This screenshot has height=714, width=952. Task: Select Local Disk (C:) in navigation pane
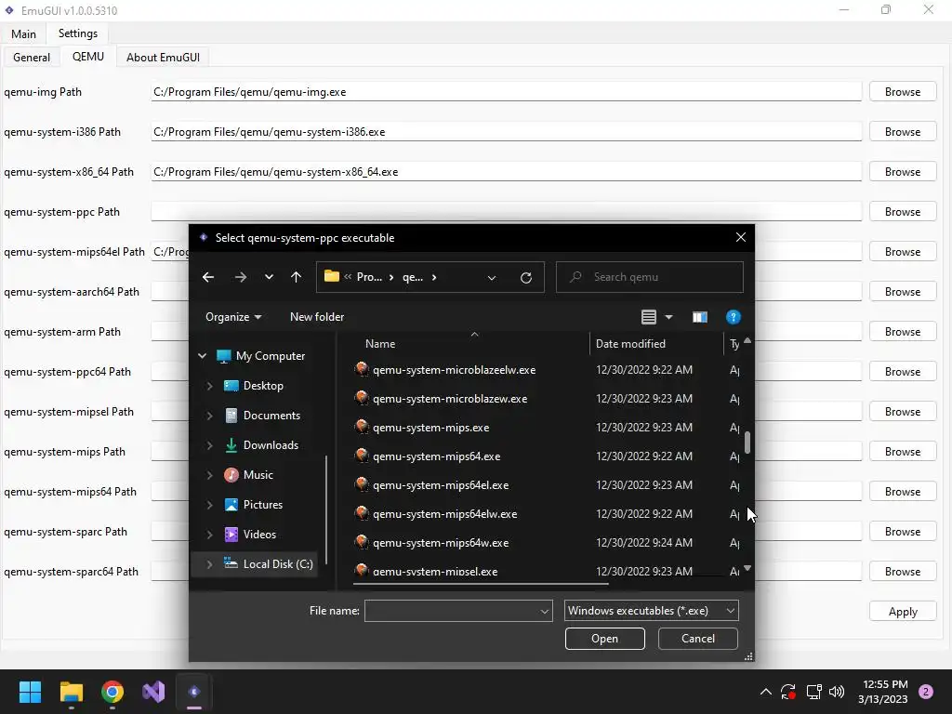pyautogui.click(x=269, y=564)
